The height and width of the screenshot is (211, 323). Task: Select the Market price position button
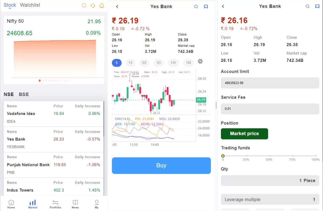244,134
